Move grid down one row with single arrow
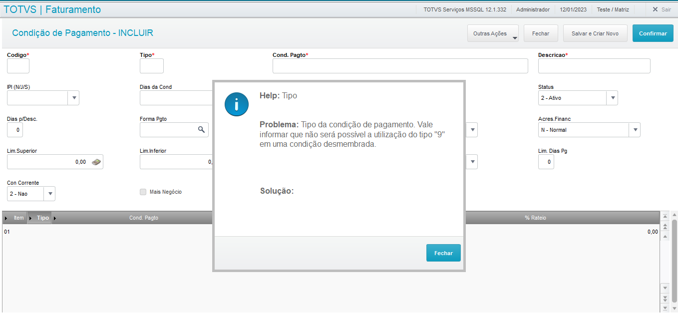This screenshot has width=678, height=314. pos(665,288)
